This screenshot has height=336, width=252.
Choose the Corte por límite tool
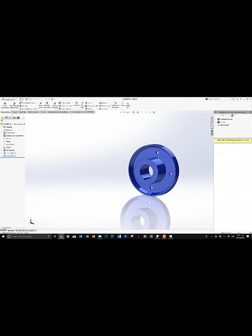click(65, 109)
